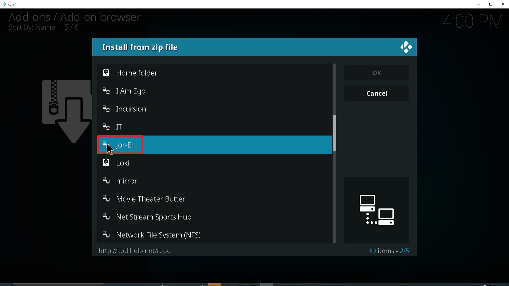The height and width of the screenshot is (286, 509).
Task: Click the Home folder drive icon
Action: point(106,73)
